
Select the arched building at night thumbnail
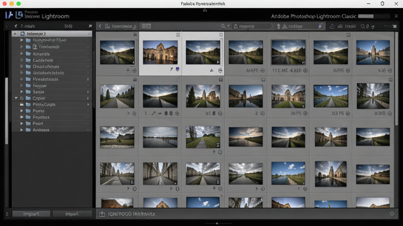click(x=160, y=52)
